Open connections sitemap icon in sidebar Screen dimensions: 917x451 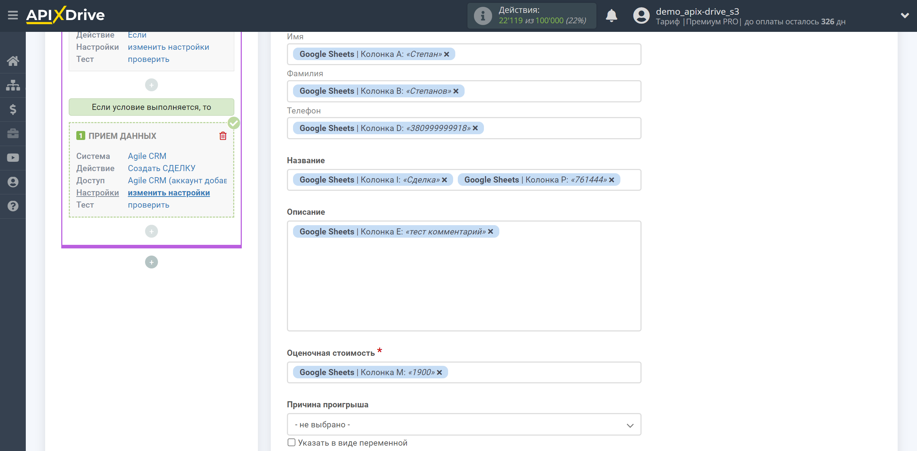pyautogui.click(x=13, y=85)
